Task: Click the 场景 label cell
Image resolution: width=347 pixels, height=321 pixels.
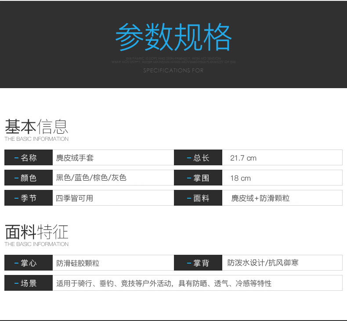Action: click(29, 283)
